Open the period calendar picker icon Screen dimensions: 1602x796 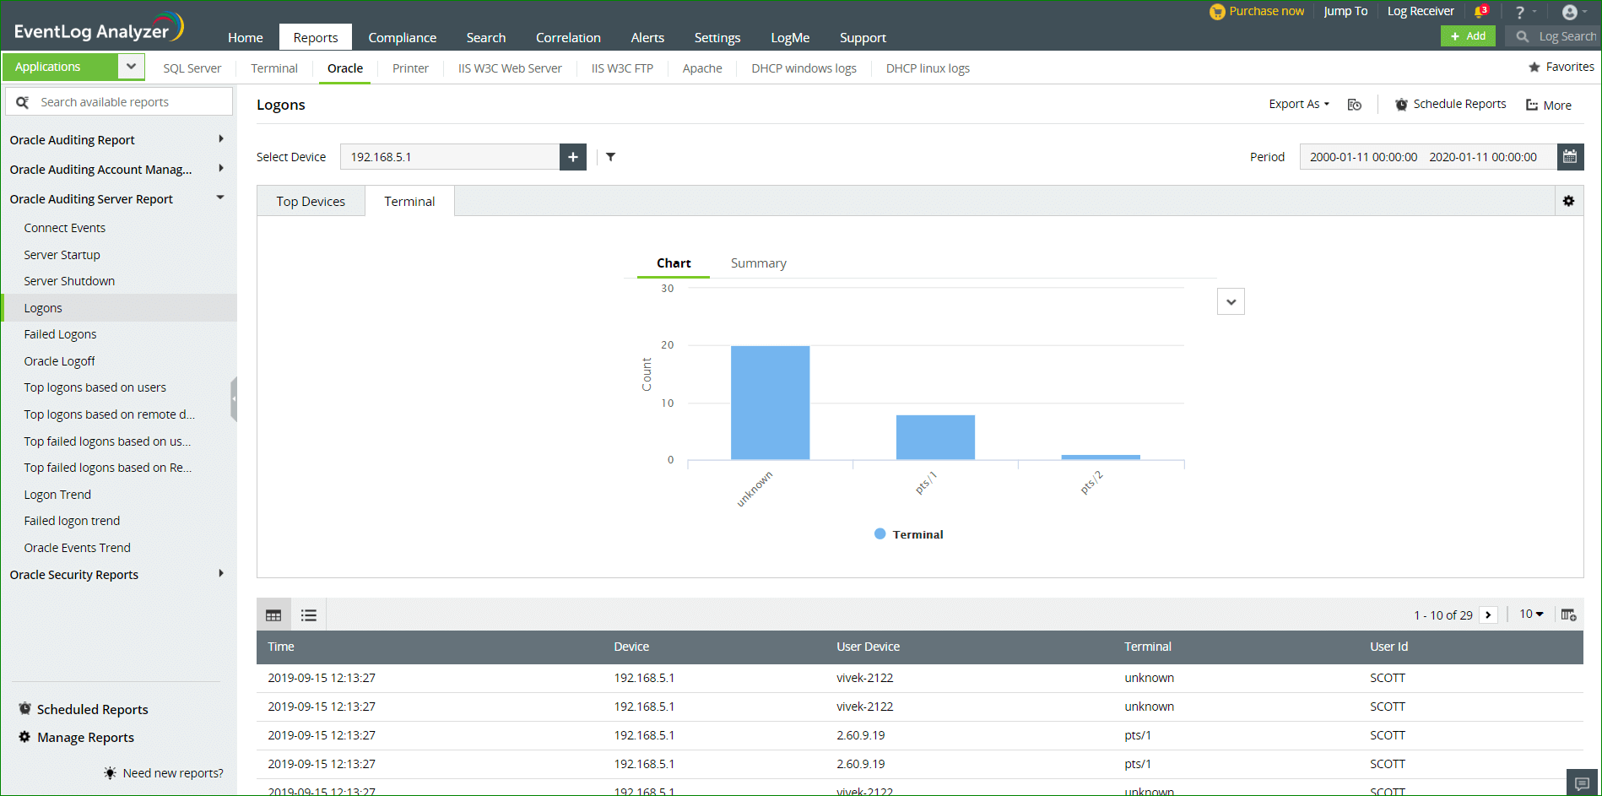point(1570,157)
